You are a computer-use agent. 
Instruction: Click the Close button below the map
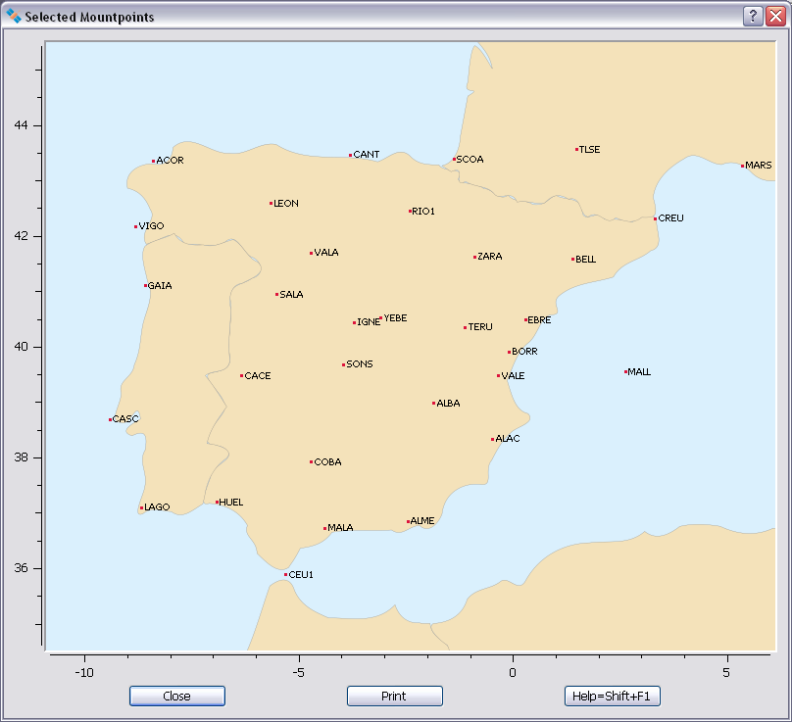tap(177, 697)
